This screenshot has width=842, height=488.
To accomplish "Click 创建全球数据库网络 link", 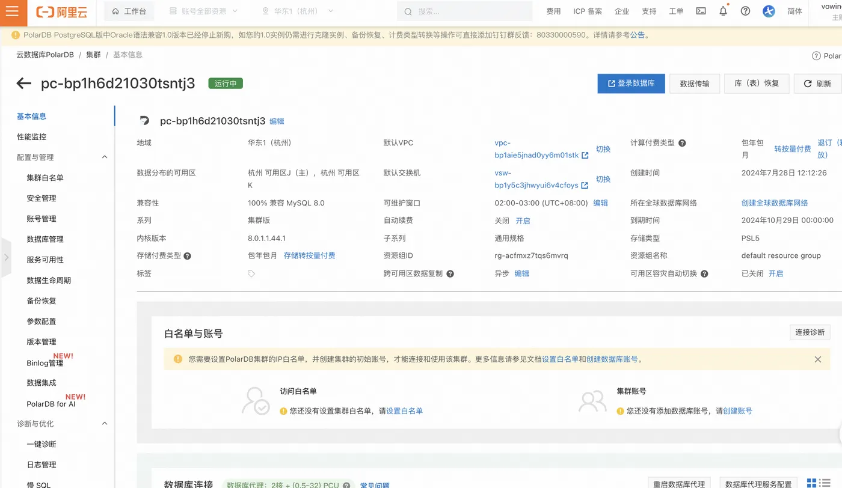I will (775, 203).
